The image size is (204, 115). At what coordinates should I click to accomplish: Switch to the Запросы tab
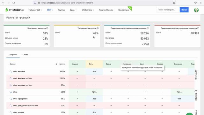click(13, 55)
